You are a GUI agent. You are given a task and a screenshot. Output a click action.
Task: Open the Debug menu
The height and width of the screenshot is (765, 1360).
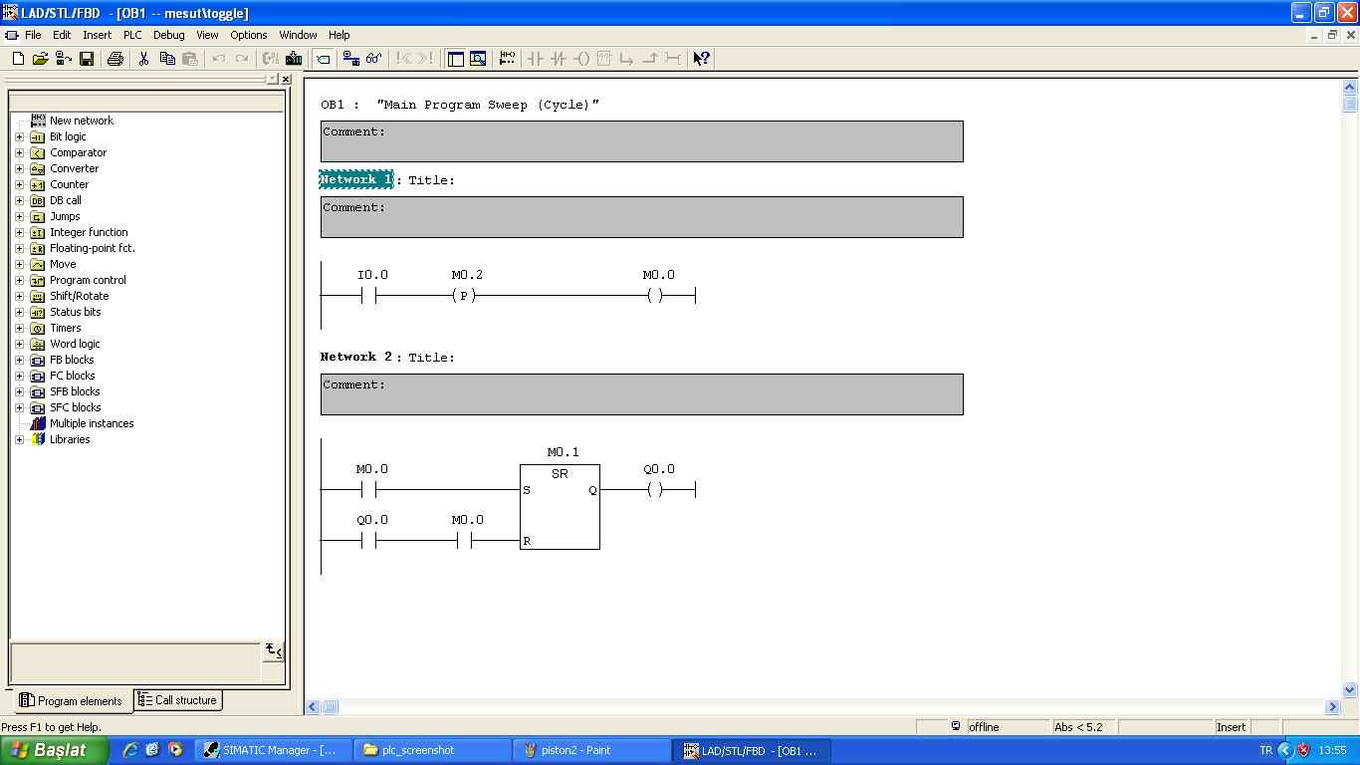click(168, 35)
